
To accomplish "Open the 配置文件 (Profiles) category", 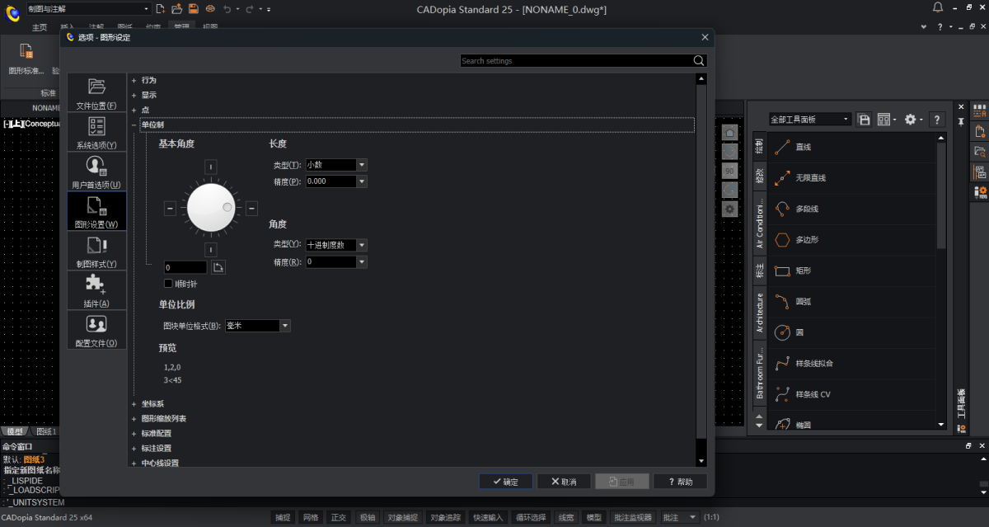I will click(96, 330).
